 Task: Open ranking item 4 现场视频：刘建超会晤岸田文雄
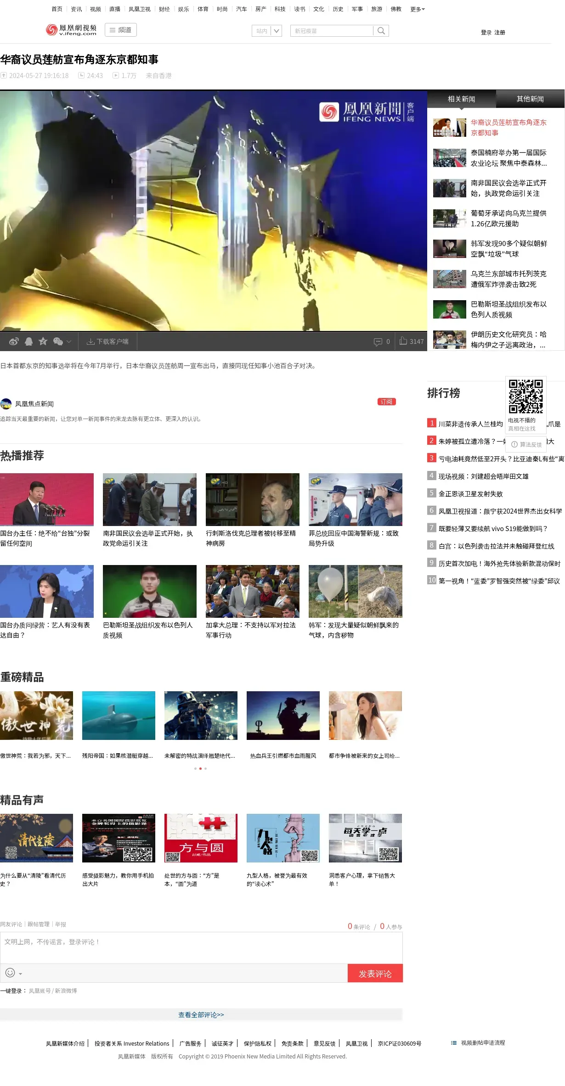pos(483,476)
